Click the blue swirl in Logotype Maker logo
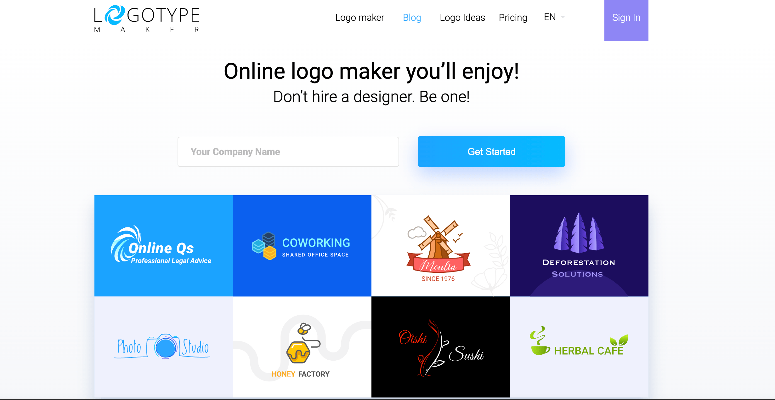This screenshot has height=400, width=775. [x=114, y=15]
